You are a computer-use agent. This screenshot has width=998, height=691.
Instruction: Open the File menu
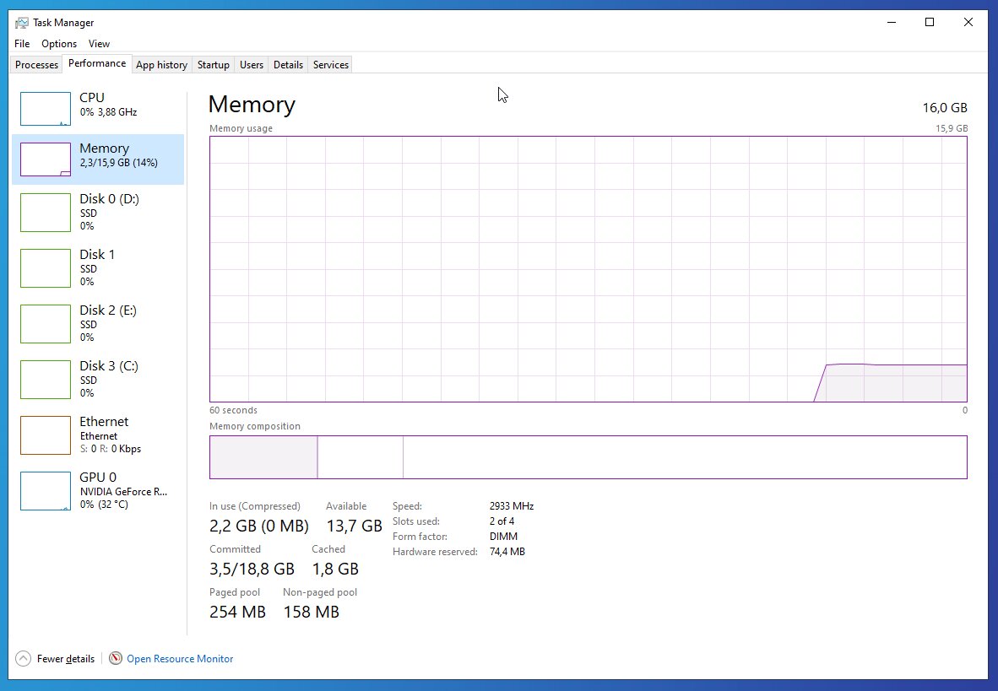point(22,43)
